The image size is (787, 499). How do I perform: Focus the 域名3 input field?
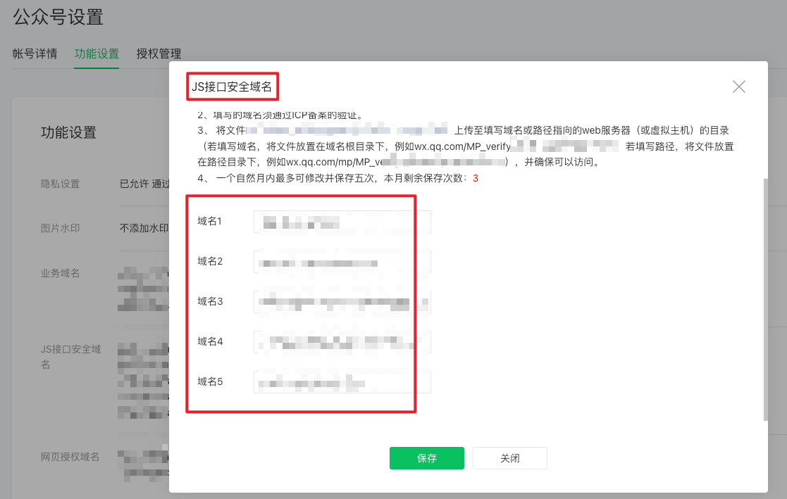coord(342,302)
